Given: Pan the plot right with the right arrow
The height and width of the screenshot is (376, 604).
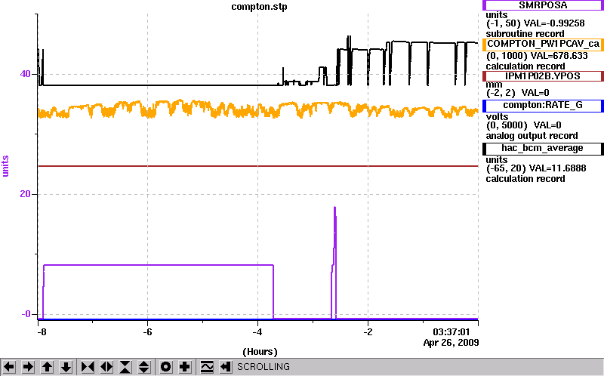Looking at the screenshot, I should coord(28,367).
